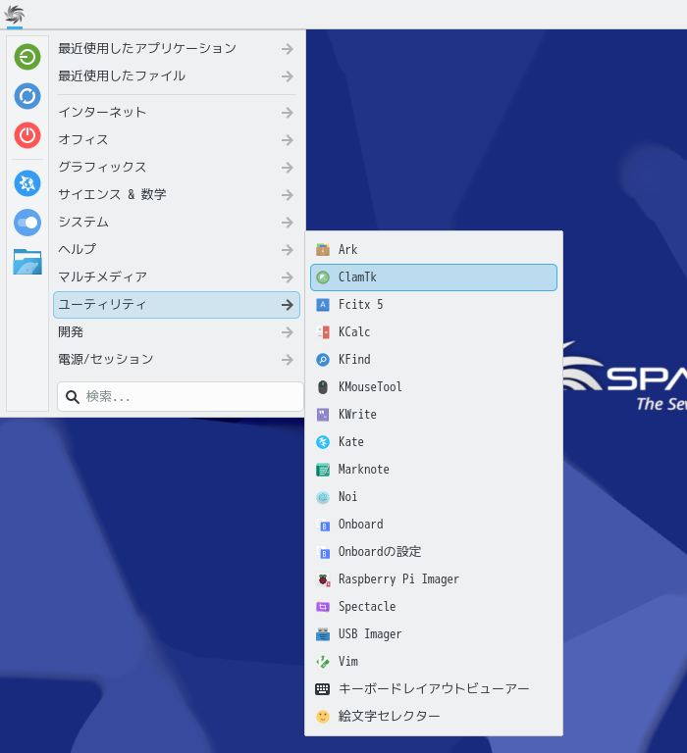Click the 検索 search field
This screenshot has width=687, height=753.
pyautogui.click(x=186, y=397)
